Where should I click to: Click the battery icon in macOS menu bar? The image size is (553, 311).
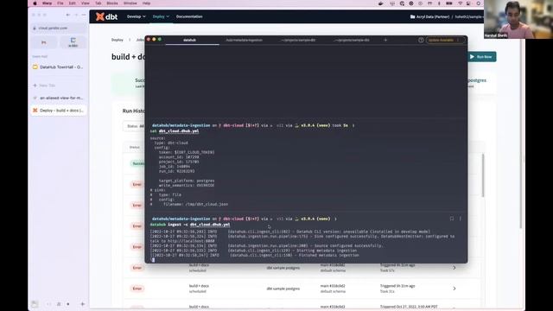coord(449,3)
